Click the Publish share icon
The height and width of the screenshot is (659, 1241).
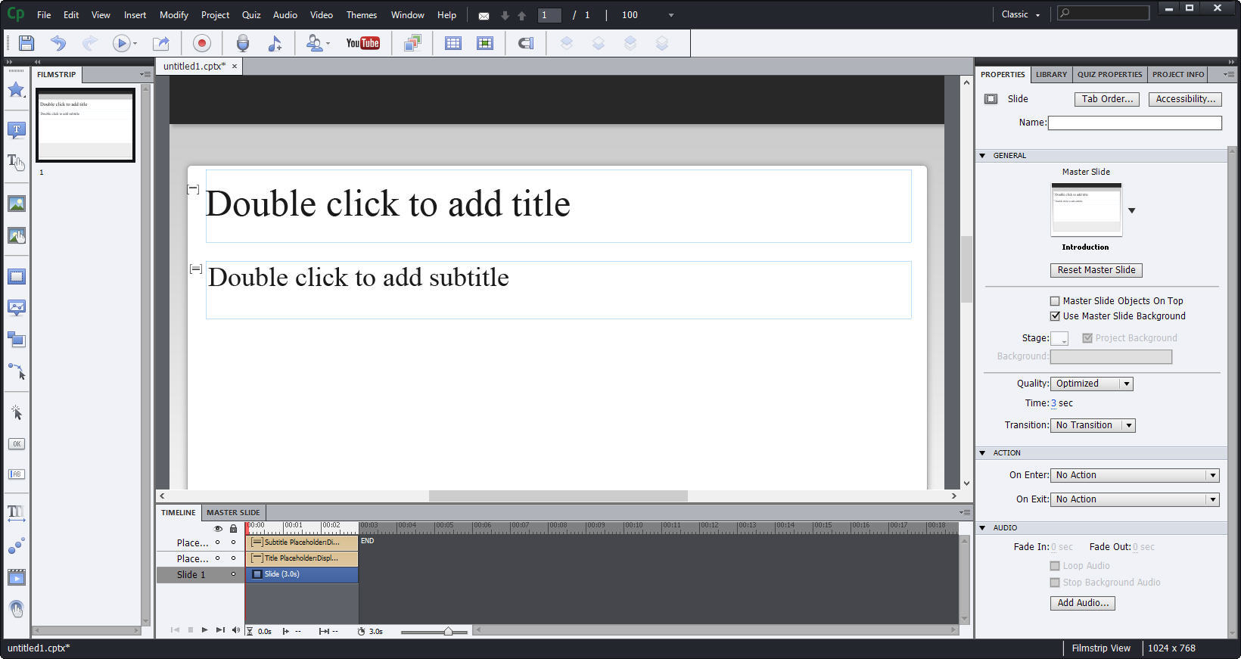[x=160, y=43]
